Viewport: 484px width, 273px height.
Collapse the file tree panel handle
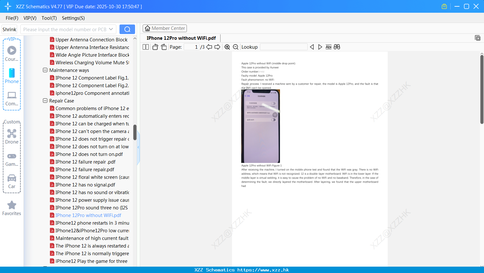click(x=138, y=147)
